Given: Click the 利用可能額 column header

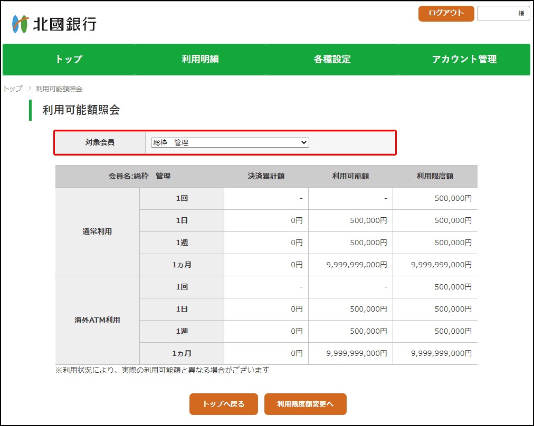Looking at the screenshot, I should click(x=350, y=176).
